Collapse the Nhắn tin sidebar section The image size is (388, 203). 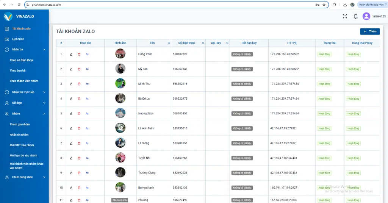(x=44, y=50)
